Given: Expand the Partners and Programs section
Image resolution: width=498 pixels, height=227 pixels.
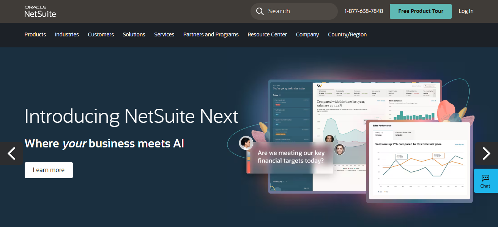Looking at the screenshot, I should coord(211,34).
